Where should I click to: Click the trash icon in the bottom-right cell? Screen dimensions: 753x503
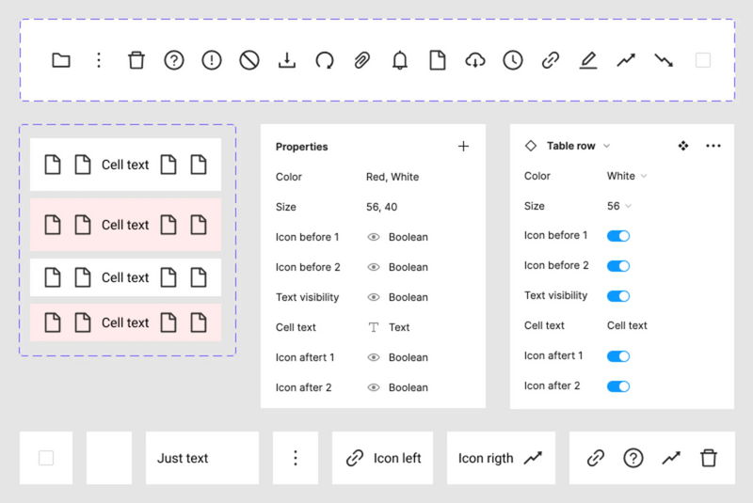709,458
